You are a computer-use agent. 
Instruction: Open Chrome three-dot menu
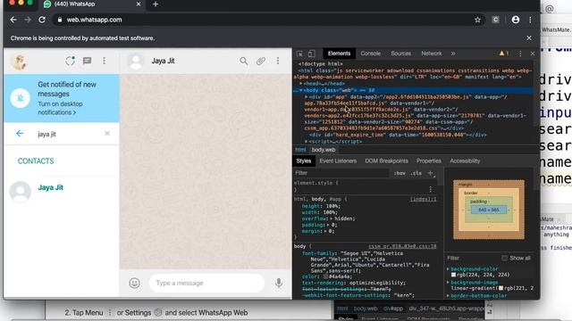[x=530, y=20]
